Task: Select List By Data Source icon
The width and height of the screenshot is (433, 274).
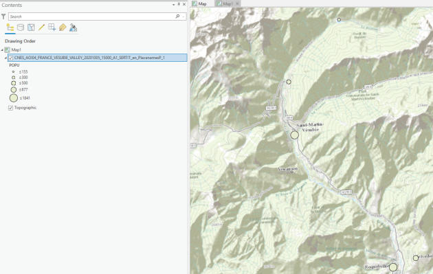Action: [x=21, y=27]
